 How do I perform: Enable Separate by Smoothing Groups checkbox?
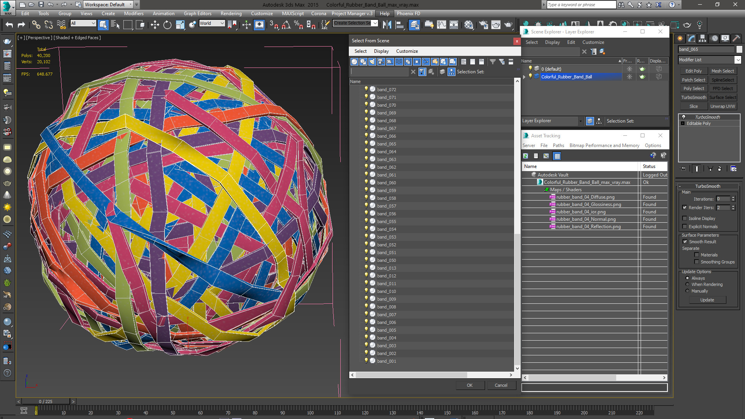pos(696,262)
